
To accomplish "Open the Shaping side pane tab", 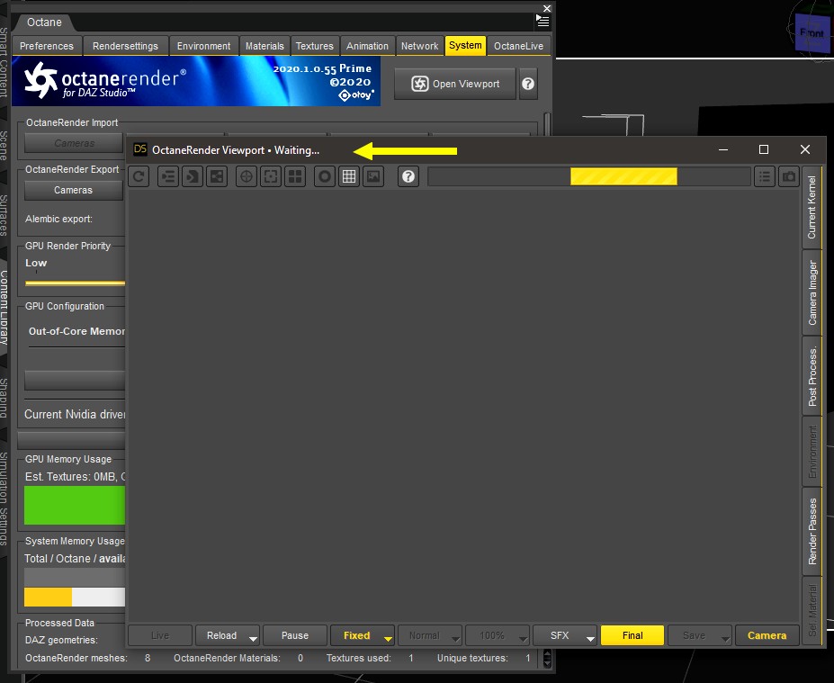I will 4,398.
